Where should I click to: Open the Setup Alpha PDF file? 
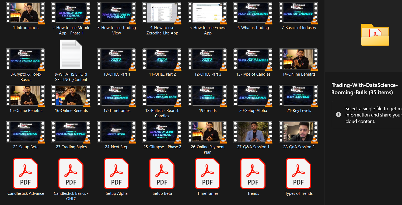117,174
